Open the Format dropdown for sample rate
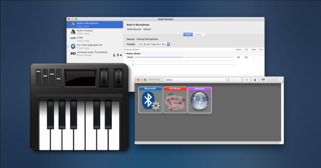This screenshot has width=321, height=168. [154, 44]
